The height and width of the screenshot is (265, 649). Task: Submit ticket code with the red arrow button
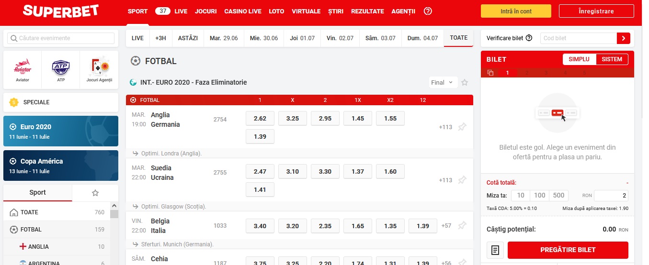(x=624, y=38)
